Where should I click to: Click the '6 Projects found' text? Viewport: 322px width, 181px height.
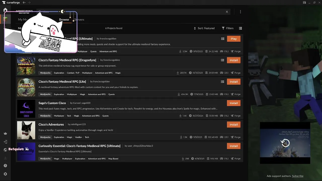[114, 28]
